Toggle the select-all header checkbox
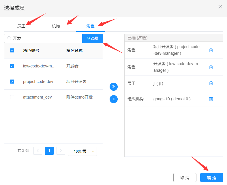This screenshot has width=227, height=185. tap(12, 50)
